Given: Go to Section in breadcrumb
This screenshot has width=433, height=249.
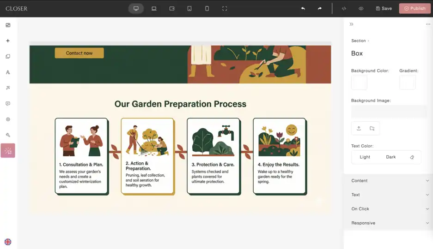Looking at the screenshot, I should click(x=358, y=41).
